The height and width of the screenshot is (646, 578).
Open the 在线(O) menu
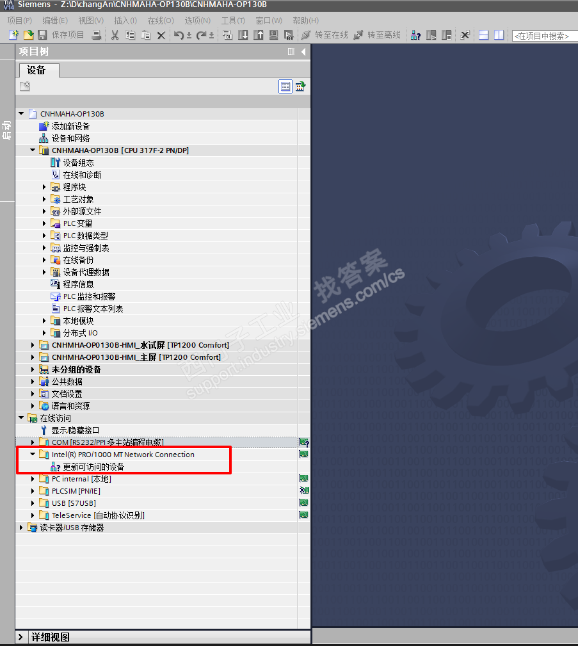click(161, 20)
